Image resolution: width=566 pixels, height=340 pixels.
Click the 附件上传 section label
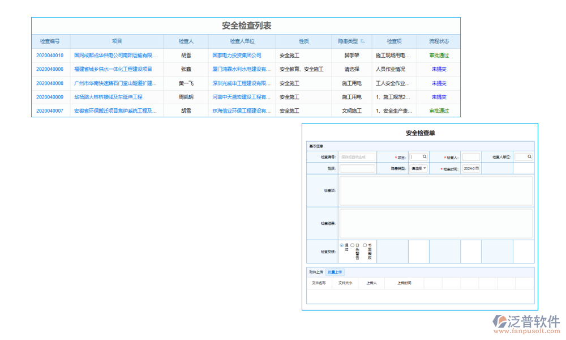point(316,272)
